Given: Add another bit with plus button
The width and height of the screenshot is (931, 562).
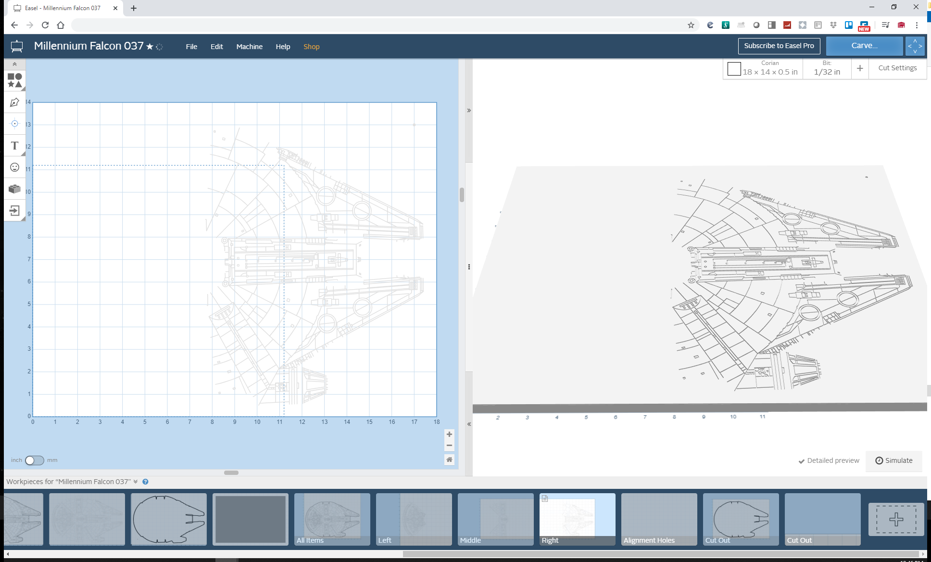Looking at the screenshot, I should click(x=860, y=68).
